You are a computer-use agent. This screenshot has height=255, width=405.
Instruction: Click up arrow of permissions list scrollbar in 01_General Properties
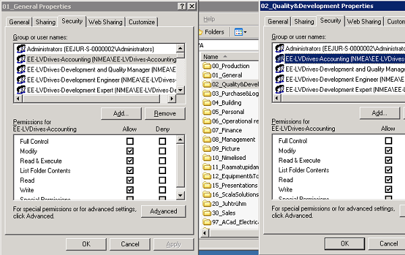click(x=180, y=140)
